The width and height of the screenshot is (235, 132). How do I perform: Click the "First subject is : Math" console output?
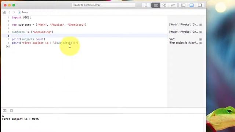21,119
